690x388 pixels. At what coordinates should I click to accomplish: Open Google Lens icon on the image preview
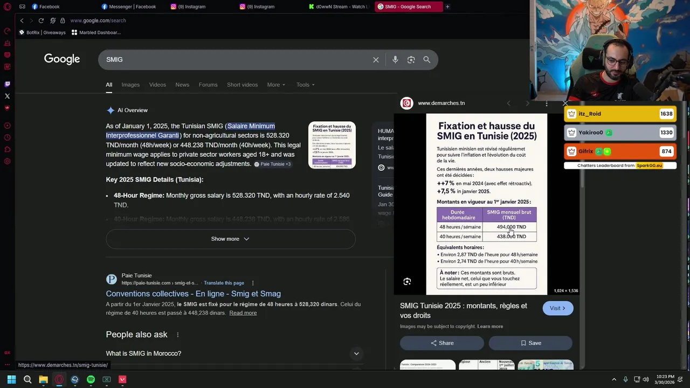click(407, 281)
